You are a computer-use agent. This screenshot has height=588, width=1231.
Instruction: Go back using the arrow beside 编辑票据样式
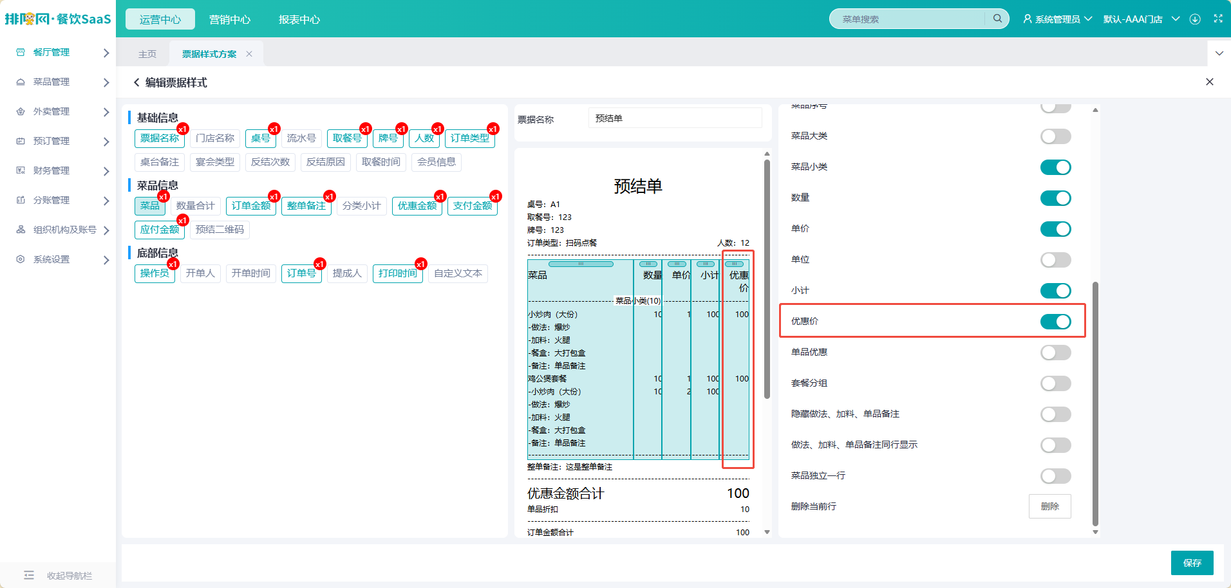tap(136, 82)
